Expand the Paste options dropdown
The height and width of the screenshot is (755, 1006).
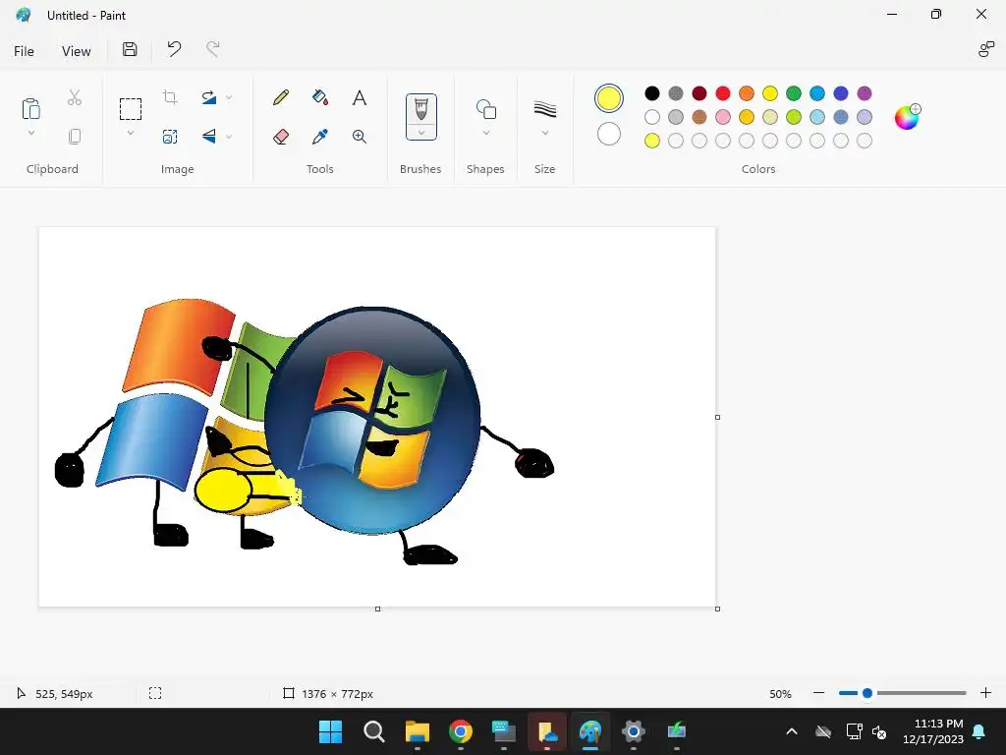click(x=30, y=134)
